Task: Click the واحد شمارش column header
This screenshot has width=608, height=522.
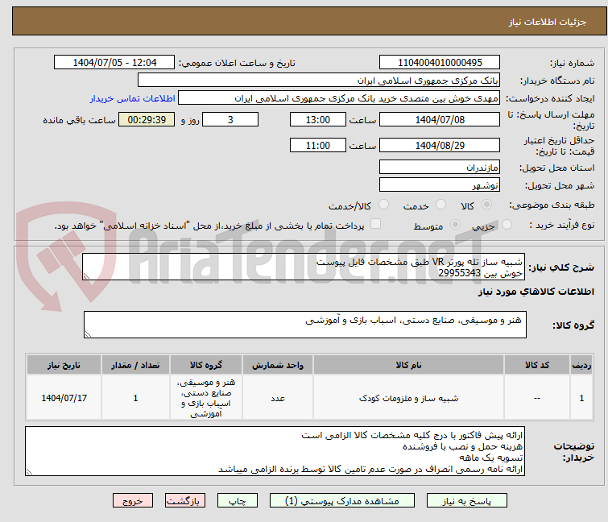Action: [278, 365]
